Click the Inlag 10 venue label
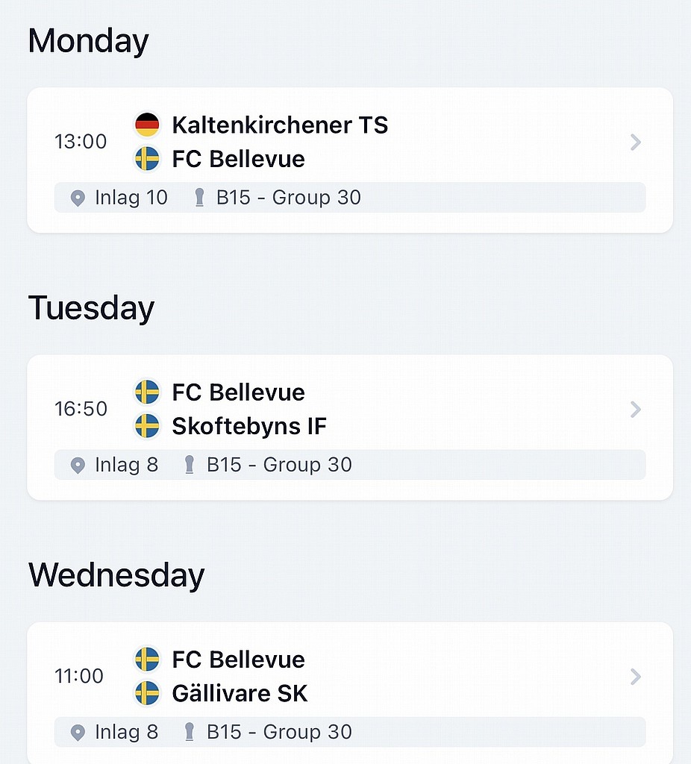 pyautogui.click(x=131, y=197)
